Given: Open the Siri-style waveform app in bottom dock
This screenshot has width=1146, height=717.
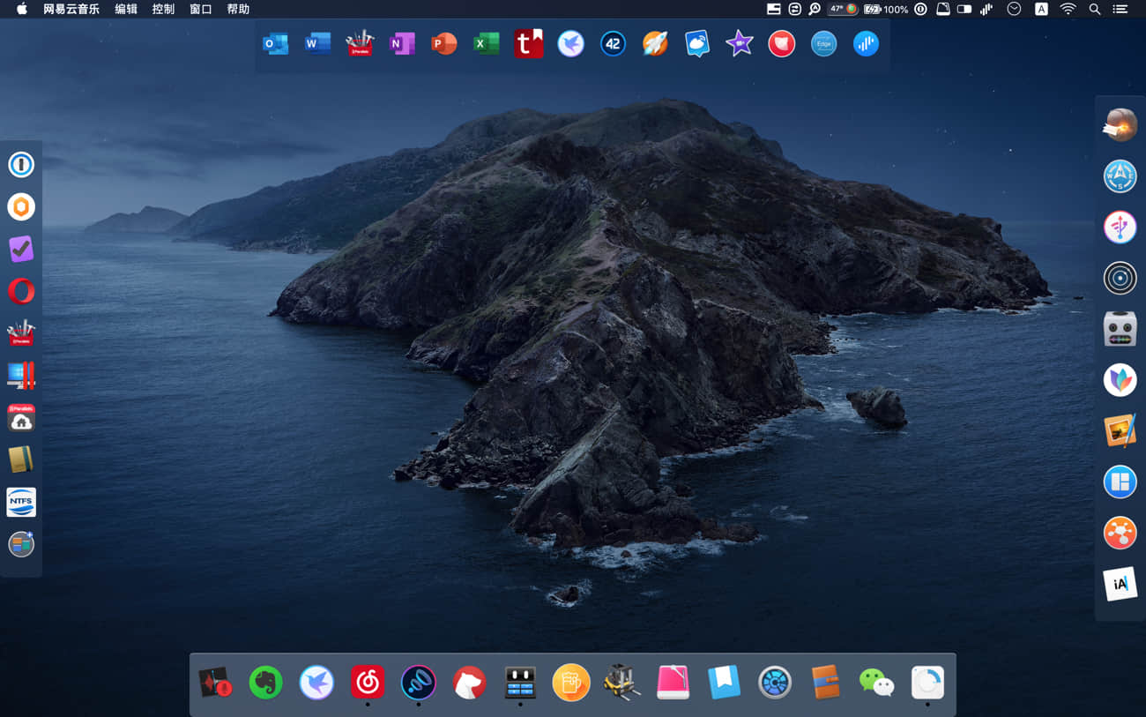Looking at the screenshot, I should tap(418, 683).
